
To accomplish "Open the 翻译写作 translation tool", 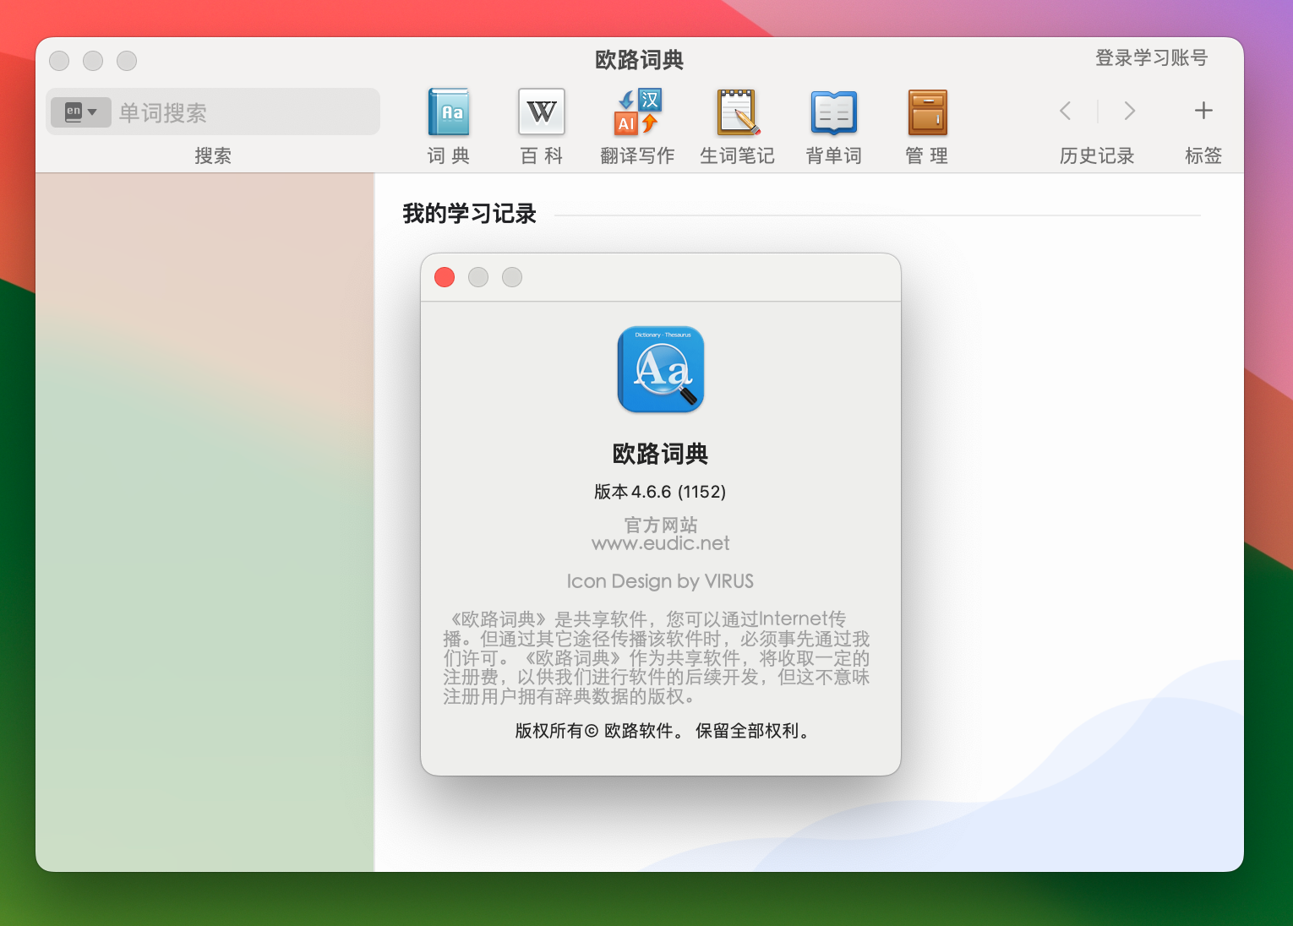I will click(637, 112).
